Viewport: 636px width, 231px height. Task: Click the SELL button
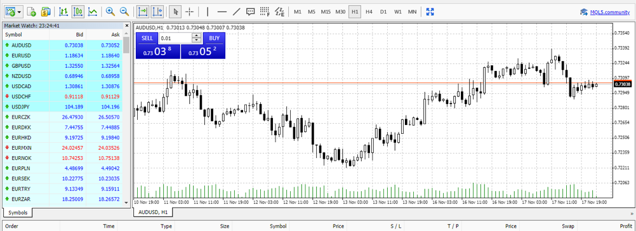(x=147, y=38)
